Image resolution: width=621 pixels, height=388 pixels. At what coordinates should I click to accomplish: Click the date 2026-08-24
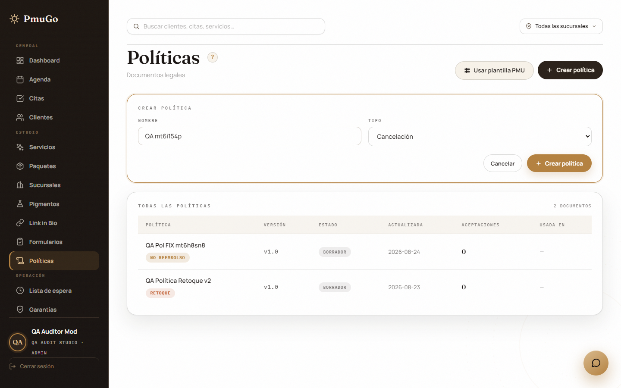click(404, 252)
